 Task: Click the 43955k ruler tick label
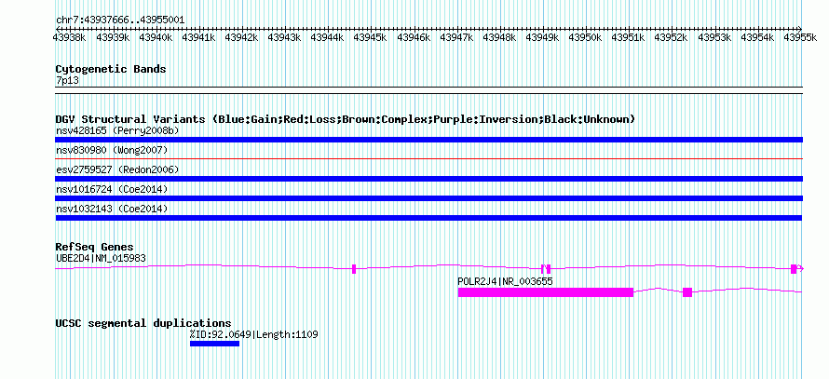pyautogui.click(x=800, y=37)
